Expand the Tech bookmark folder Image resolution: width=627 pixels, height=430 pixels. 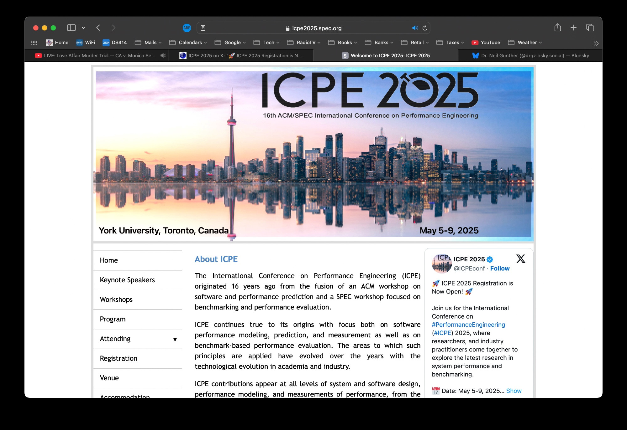266,43
